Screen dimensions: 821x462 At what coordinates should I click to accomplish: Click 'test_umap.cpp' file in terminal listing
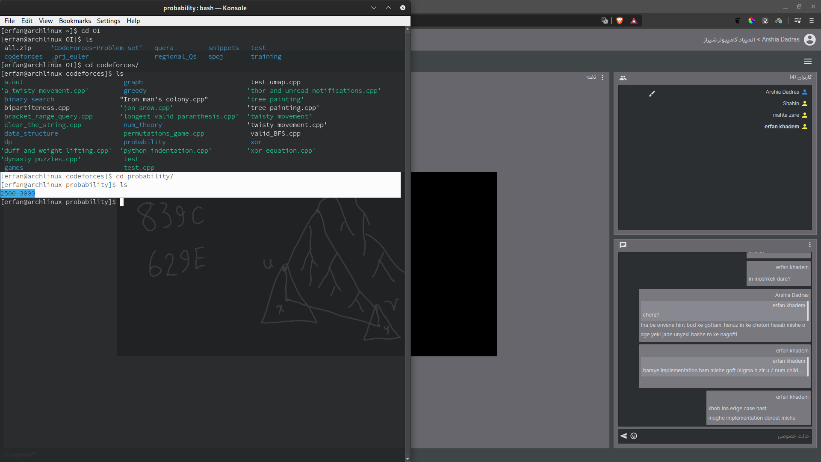pyautogui.click(x=275, y=82)
